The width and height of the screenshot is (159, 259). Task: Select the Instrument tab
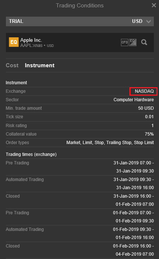click(40, 65)
